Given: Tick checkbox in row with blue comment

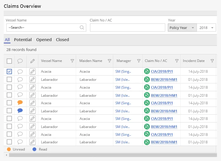Looking at the screenshot, I should coord(9,111).
